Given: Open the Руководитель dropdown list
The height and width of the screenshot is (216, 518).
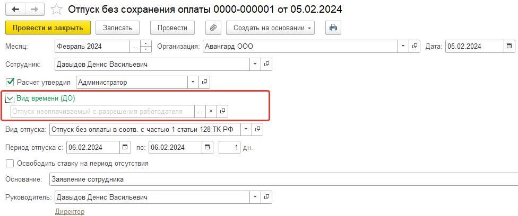Looking at the screenshot, I should [255, 197].
